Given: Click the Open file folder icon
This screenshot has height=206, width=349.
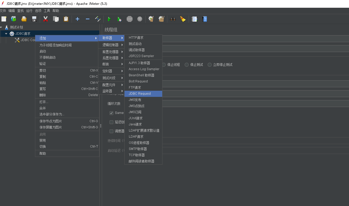Looking at the screenshot, I should [24, 19].
